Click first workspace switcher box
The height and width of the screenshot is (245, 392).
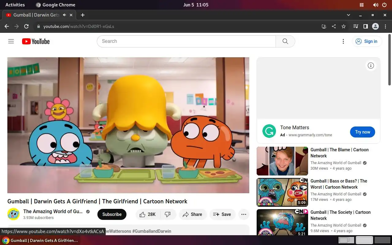(x=346, y=240)
